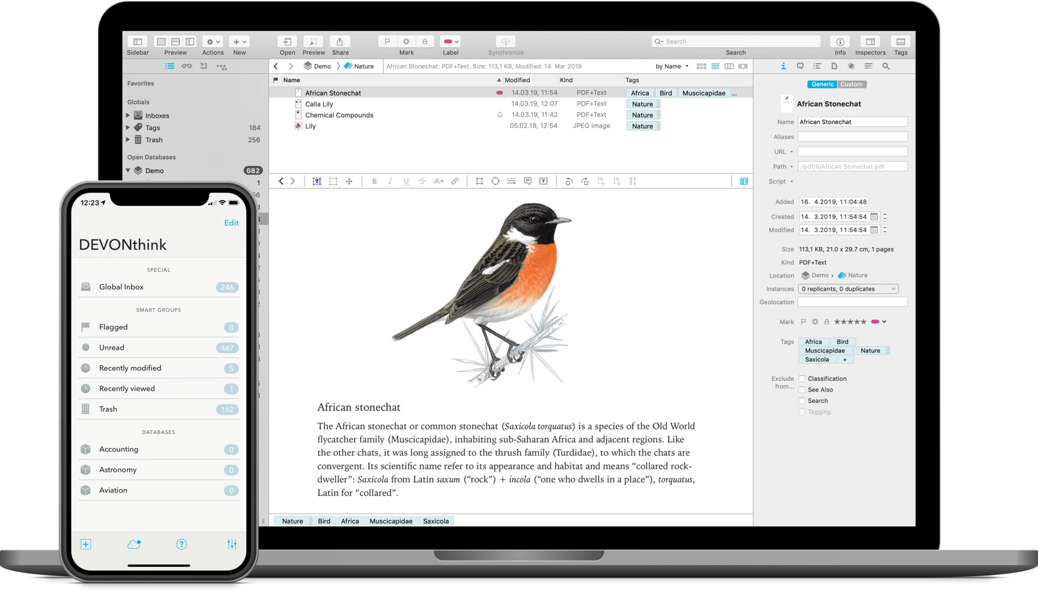Click the link annotation icon

[455, 181]
